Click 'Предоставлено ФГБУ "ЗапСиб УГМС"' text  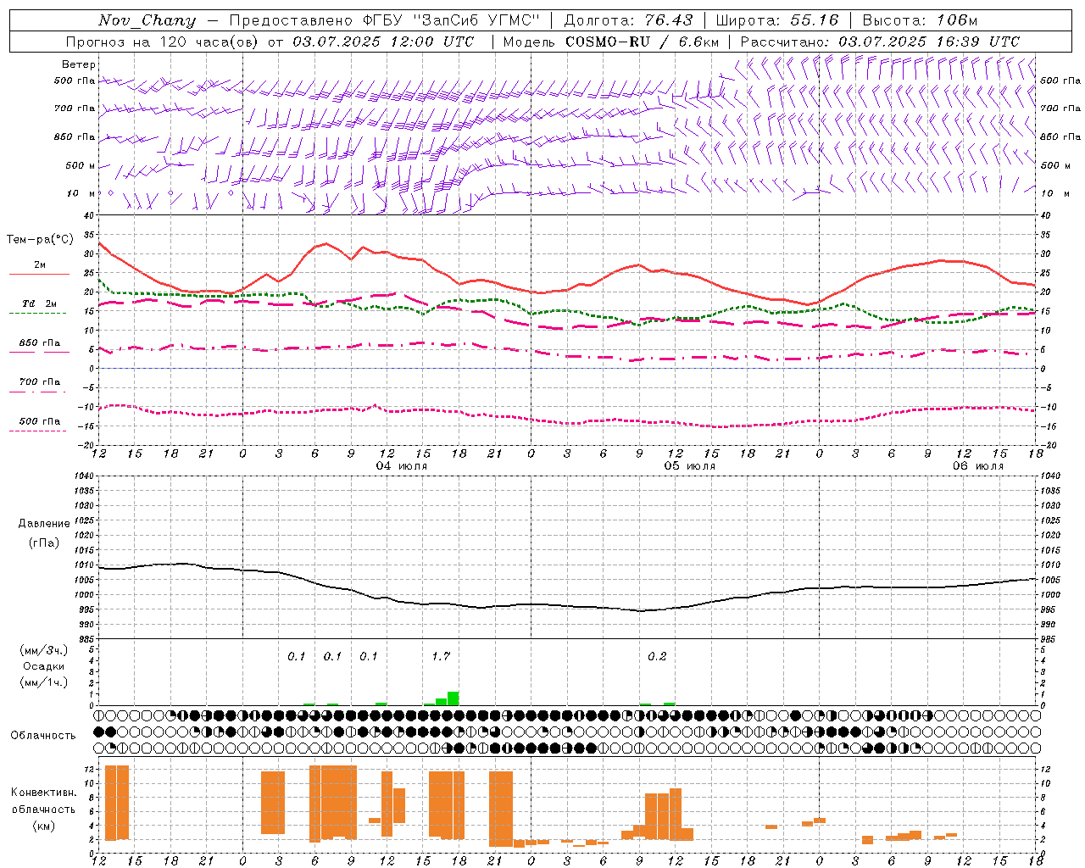tap(385, 20)
